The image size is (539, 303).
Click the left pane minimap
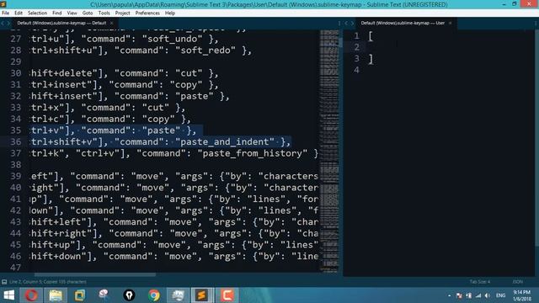pos(329,151)
